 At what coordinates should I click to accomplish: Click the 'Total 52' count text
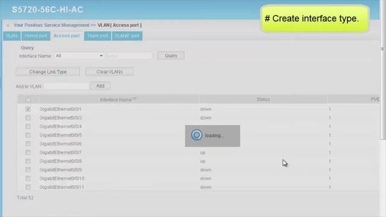(x=25, y=198)
